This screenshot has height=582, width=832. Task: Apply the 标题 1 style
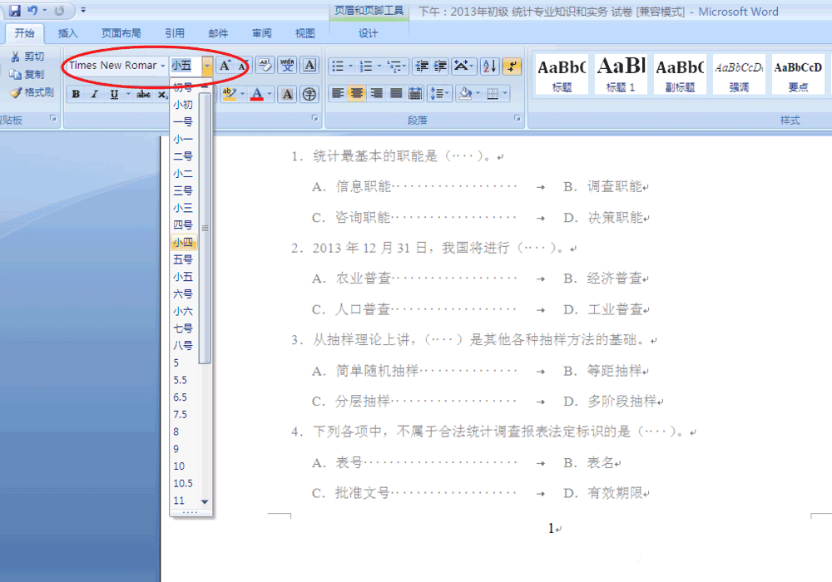tap(622, 75)
